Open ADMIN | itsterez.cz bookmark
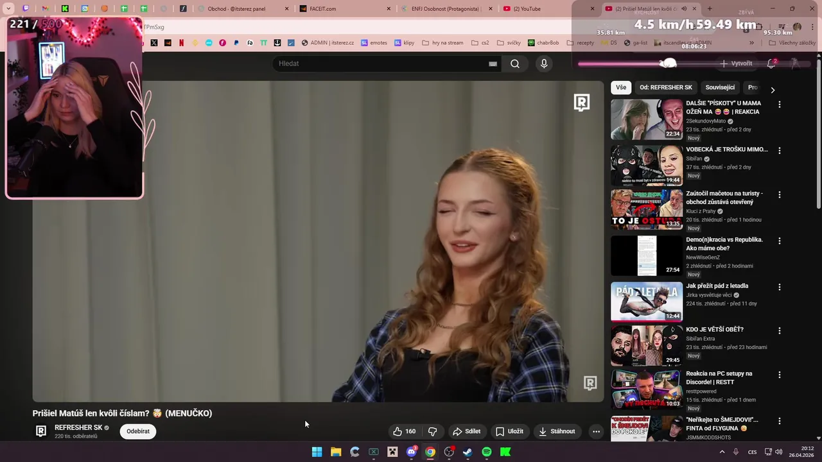 pyautogui.click(x=328, y=43)
